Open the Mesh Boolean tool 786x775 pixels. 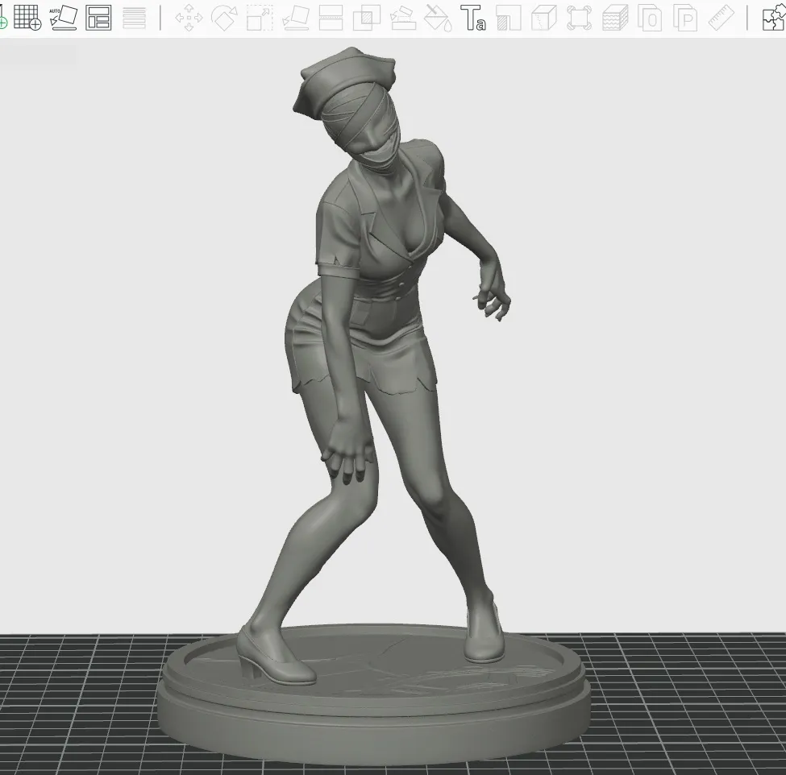point(367,18)
